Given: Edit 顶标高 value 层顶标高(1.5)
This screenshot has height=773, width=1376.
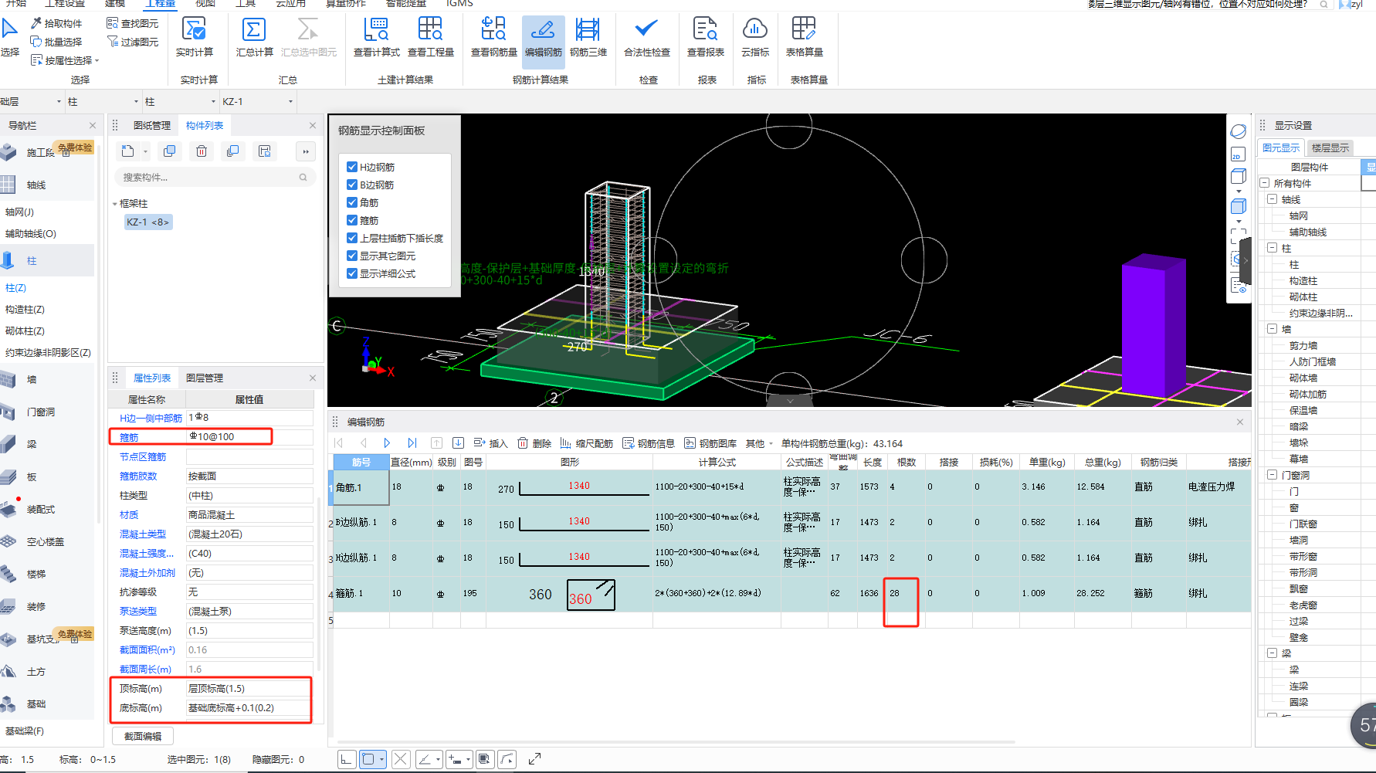Looking at the screenshot, I should click(249, 689).
